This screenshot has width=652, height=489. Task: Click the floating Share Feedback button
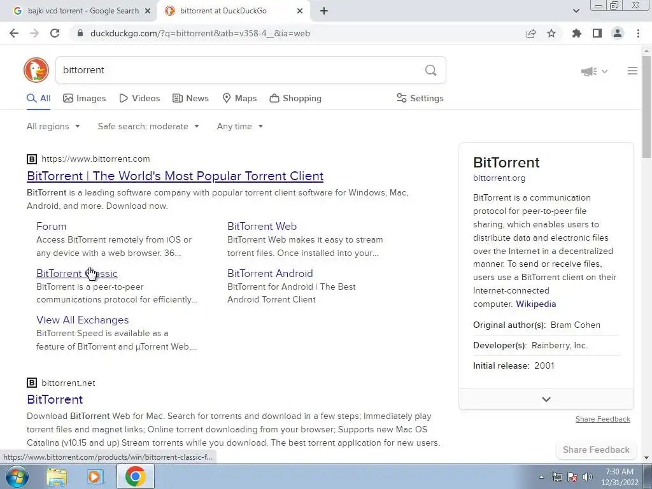(596, 450)
